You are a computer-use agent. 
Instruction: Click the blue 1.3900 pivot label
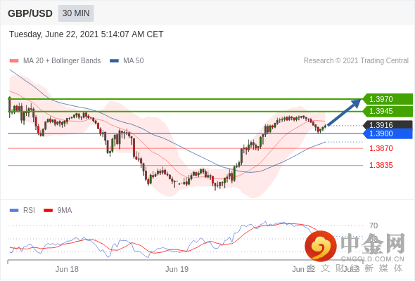pyautogui.click(x=388, y=133)
